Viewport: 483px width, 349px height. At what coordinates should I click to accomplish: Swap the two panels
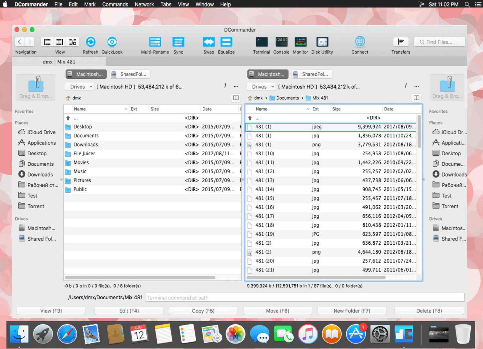209,42
